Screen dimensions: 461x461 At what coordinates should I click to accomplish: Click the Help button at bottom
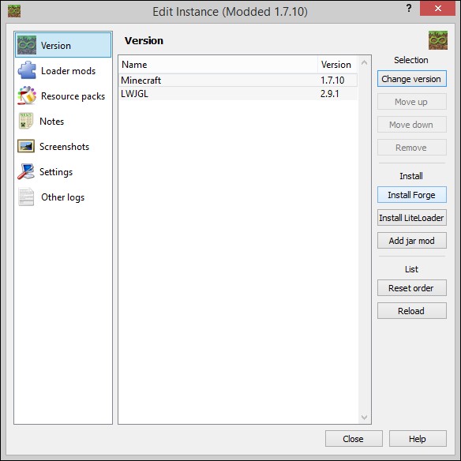418,439
